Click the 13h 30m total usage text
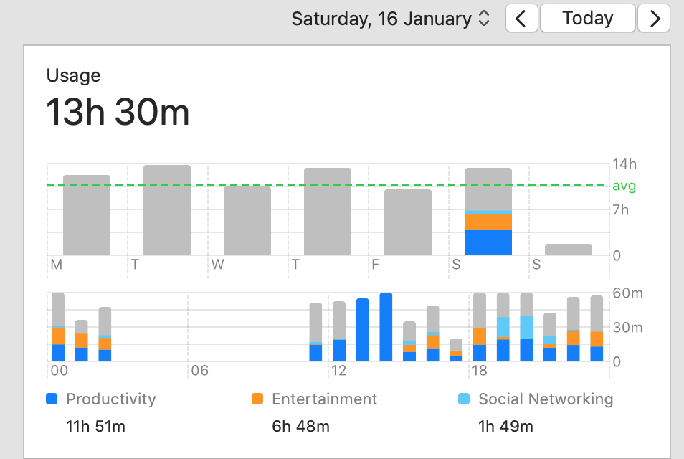Screen dimensions: 684x459 (118, 113)
